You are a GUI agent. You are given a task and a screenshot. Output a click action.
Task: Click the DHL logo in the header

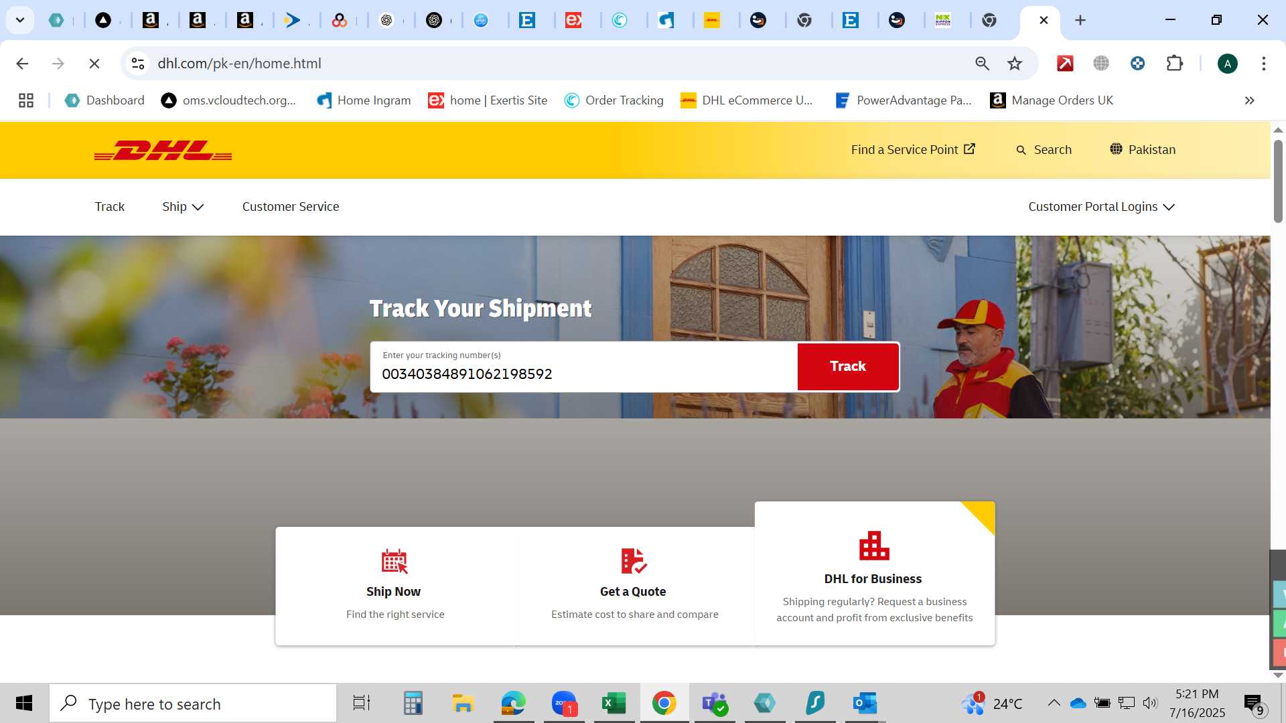coord(163,151)
